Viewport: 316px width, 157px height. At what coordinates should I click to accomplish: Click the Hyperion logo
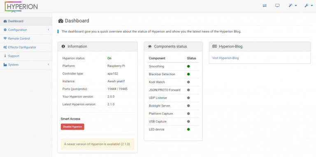(21, 7)
